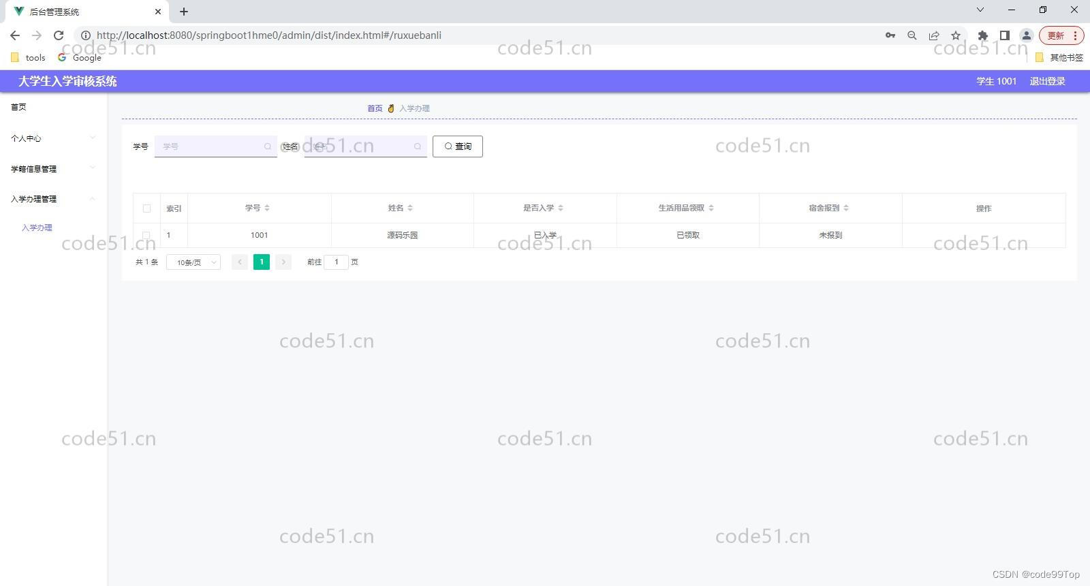
Task: Select page 1 in pagination
Action: (x=262, y=262)
